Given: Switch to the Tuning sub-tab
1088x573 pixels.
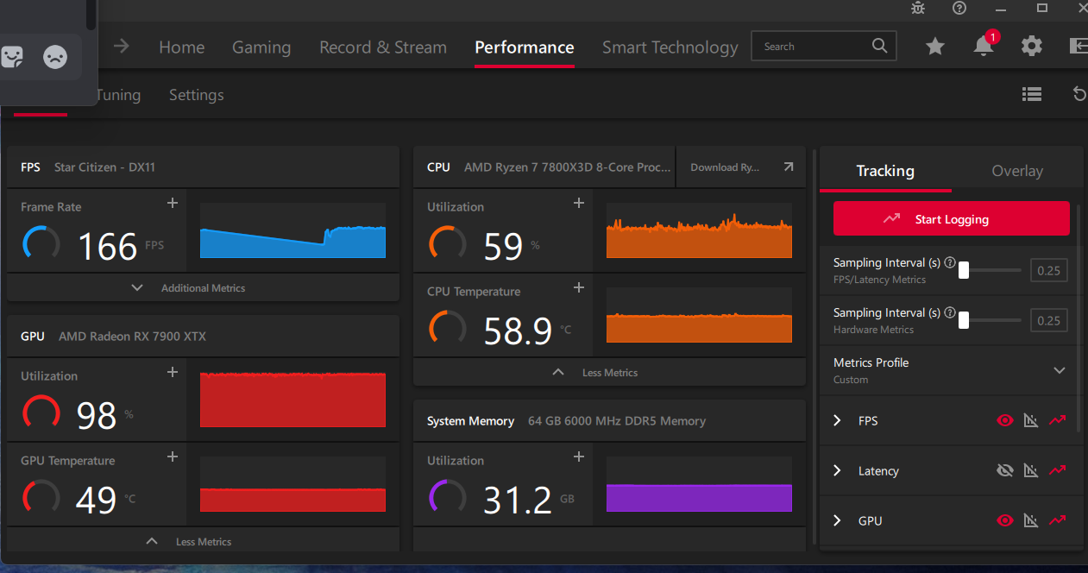Looking at the screenshot, I should tap(118, 95).
